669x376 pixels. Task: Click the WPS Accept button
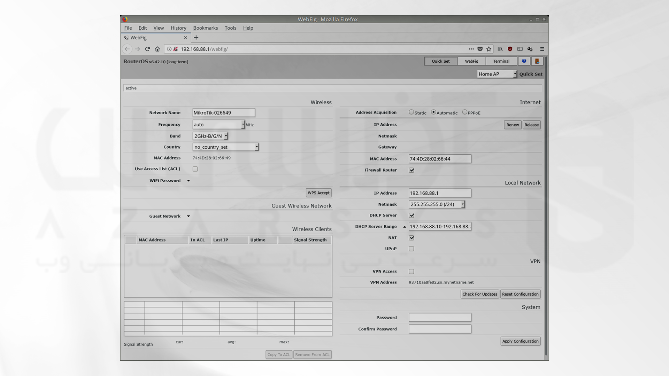[318, 193]
